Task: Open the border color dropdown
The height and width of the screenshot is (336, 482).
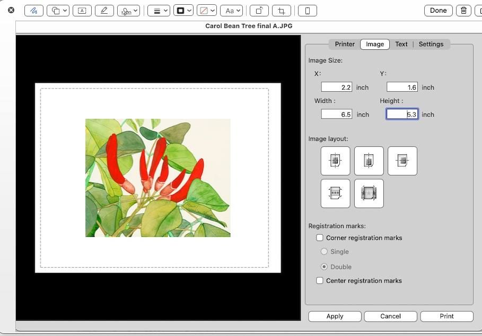Action: [183, 11]
